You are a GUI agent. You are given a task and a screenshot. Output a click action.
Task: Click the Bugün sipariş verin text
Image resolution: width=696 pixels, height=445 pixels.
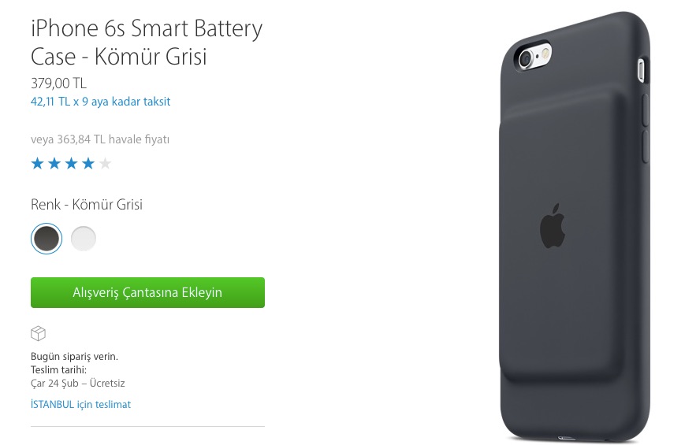pos(74,356)
